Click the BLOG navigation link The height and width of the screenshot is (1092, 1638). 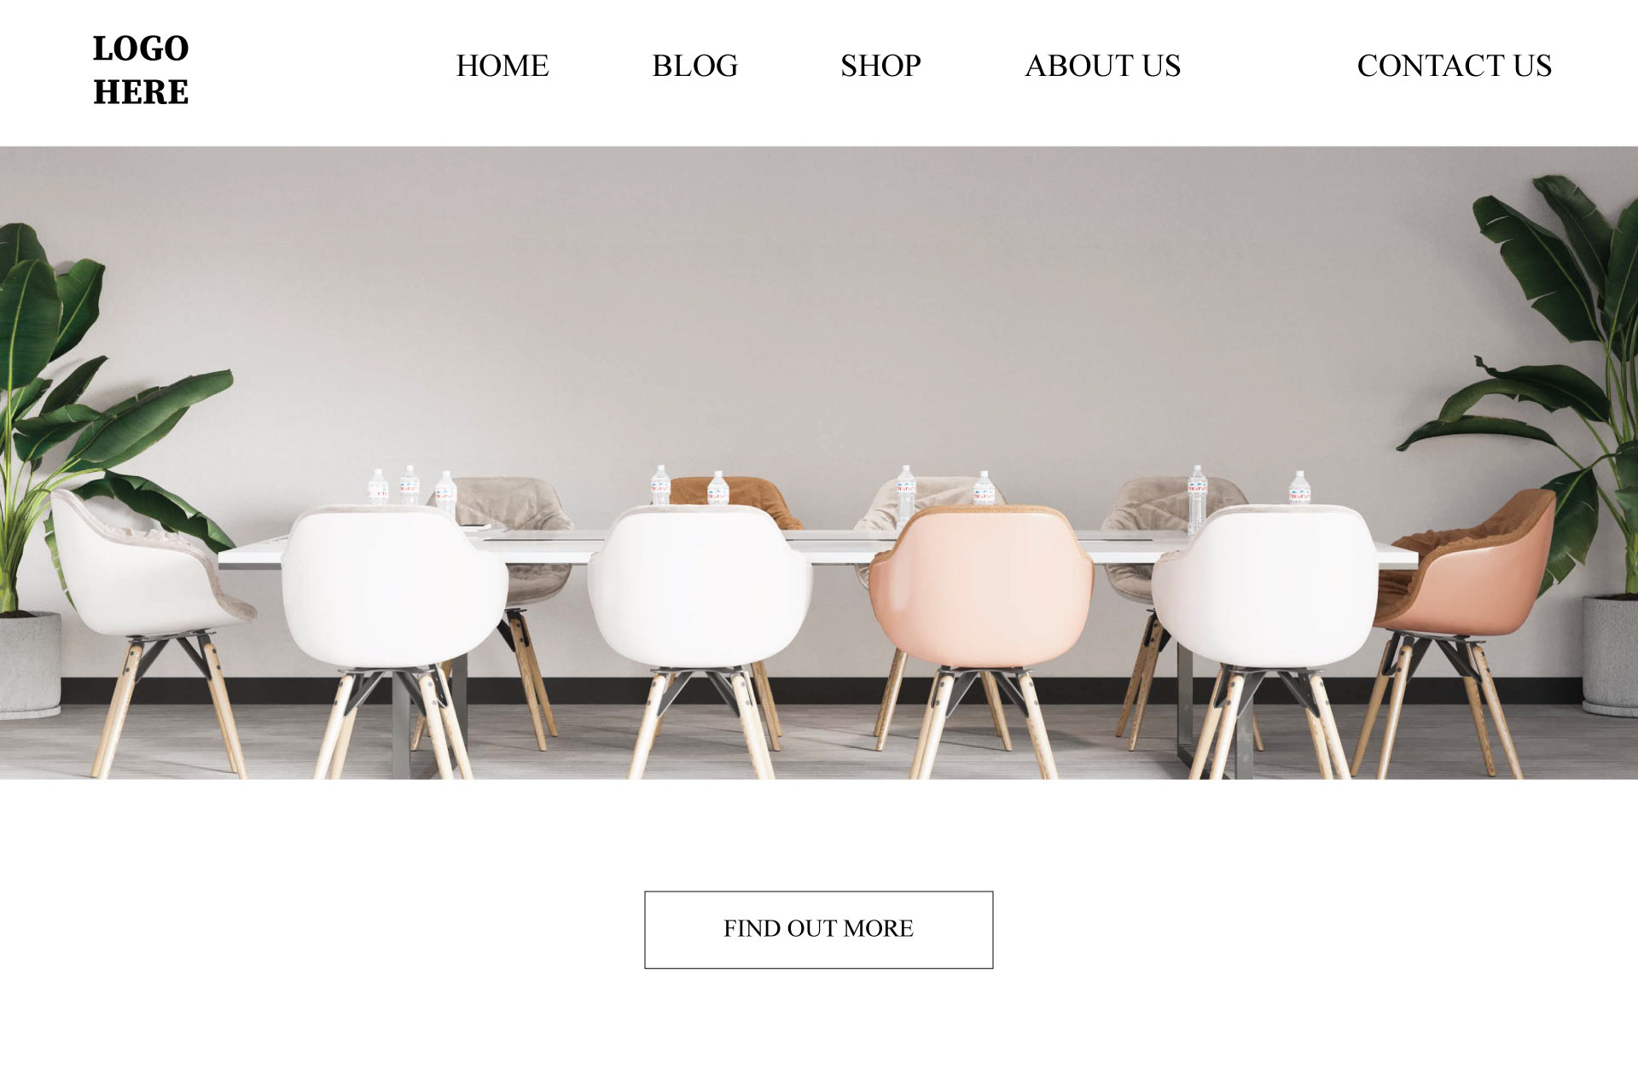694,65
